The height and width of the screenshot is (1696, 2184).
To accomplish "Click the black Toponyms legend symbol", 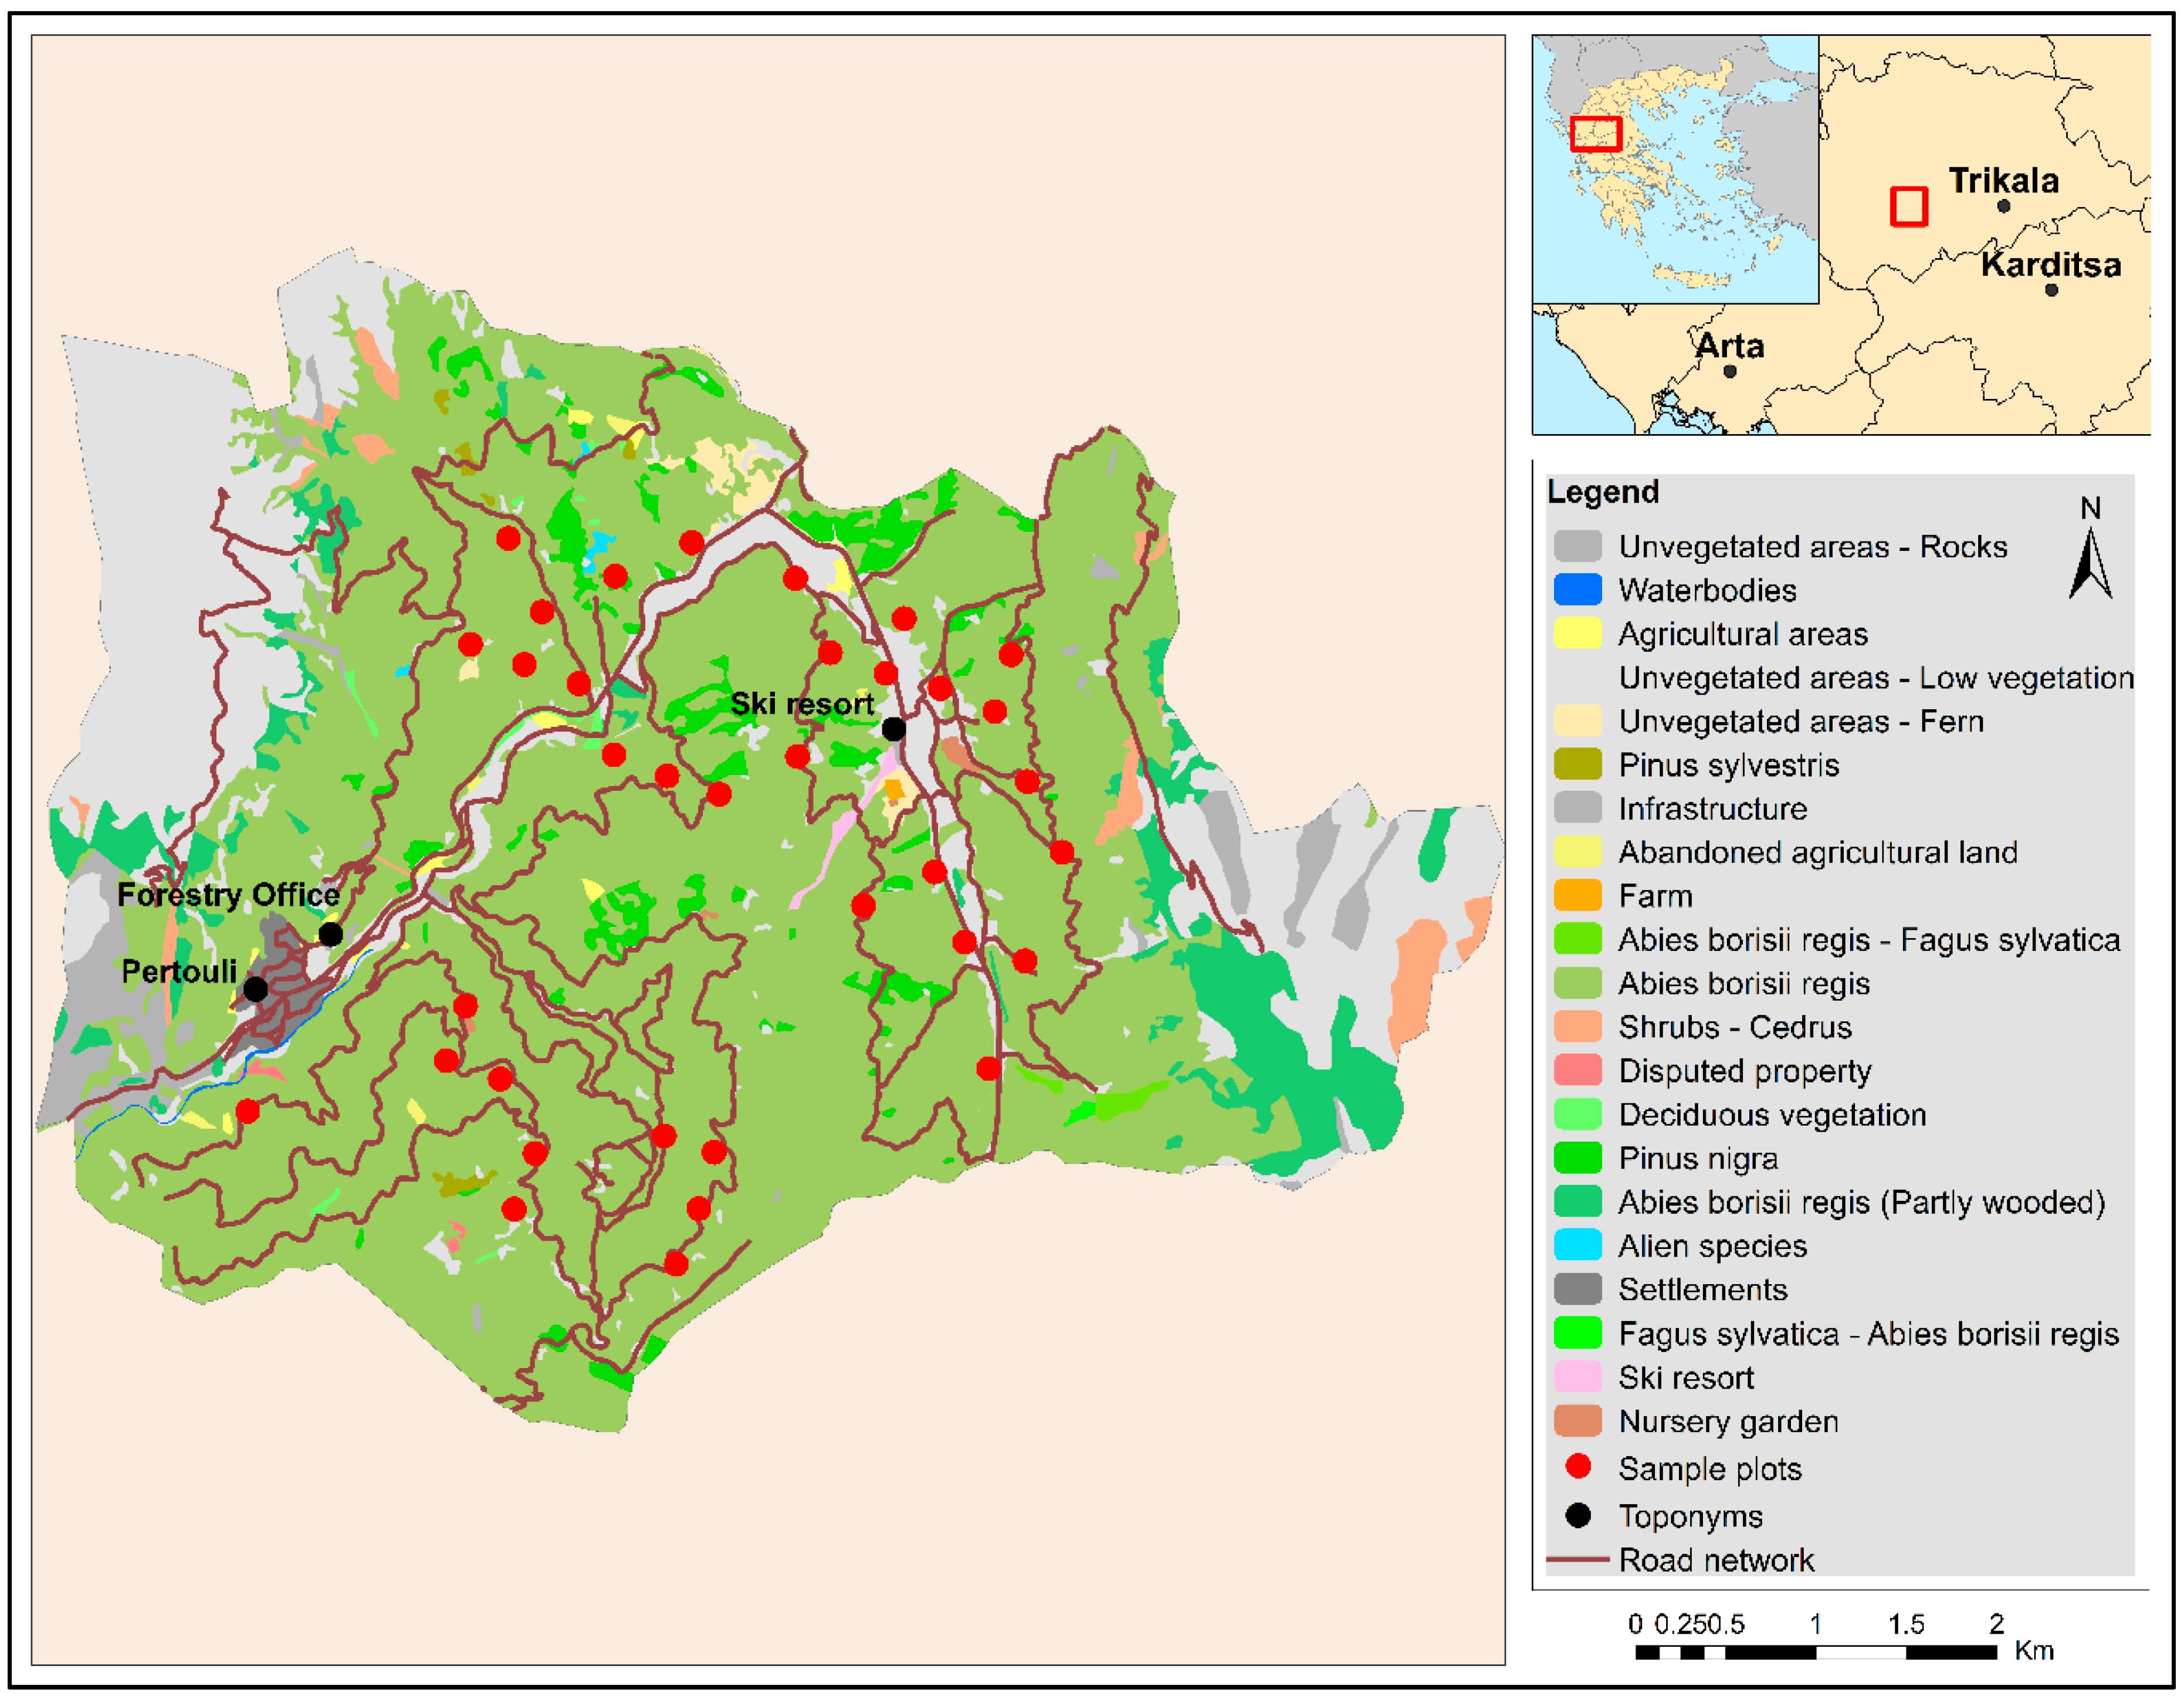I will coord(1578,1515).
